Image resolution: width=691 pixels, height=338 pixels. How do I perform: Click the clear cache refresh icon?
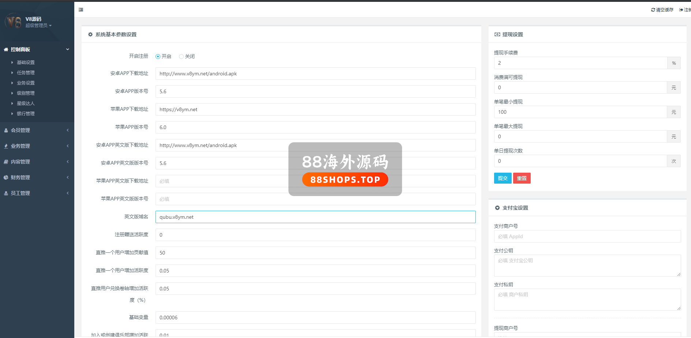[653, 10]
